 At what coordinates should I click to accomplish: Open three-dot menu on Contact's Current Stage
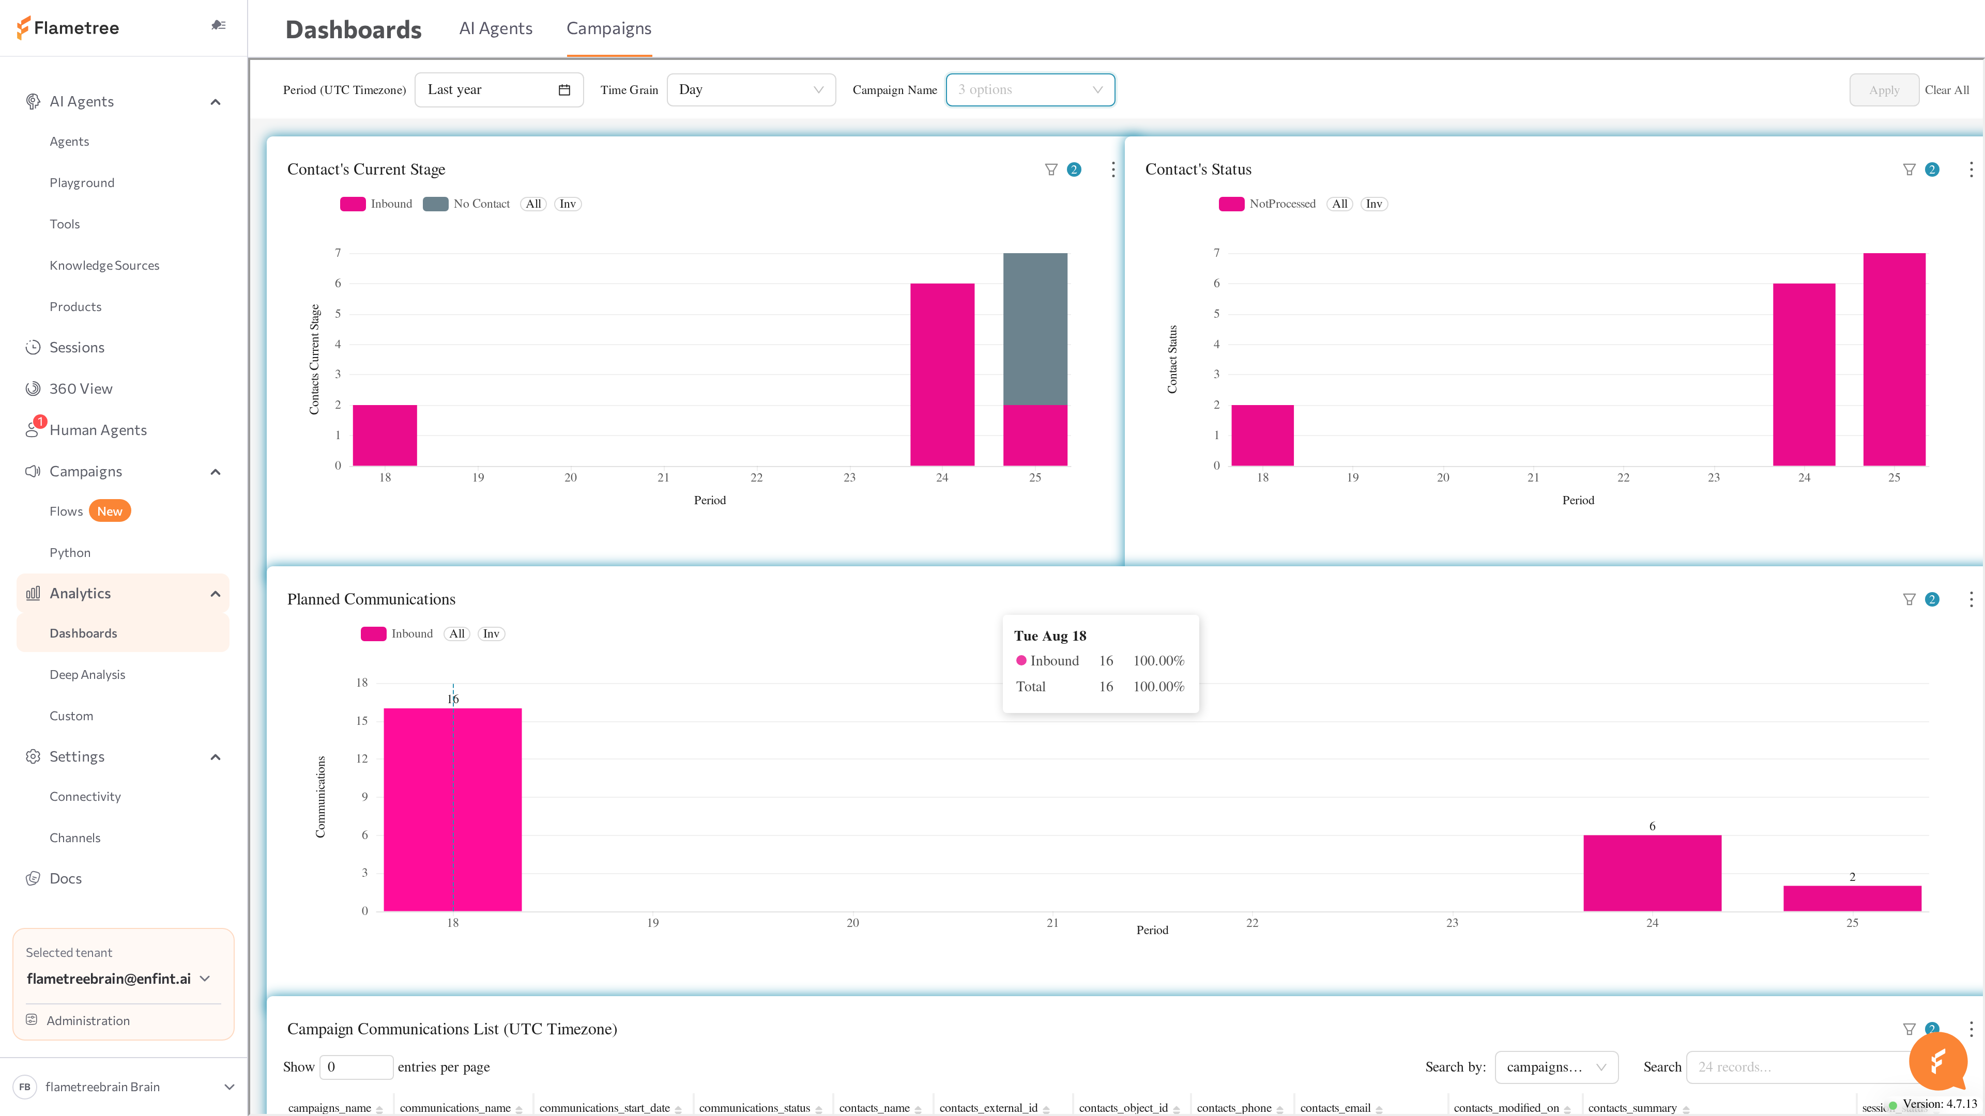(1113, 169)
